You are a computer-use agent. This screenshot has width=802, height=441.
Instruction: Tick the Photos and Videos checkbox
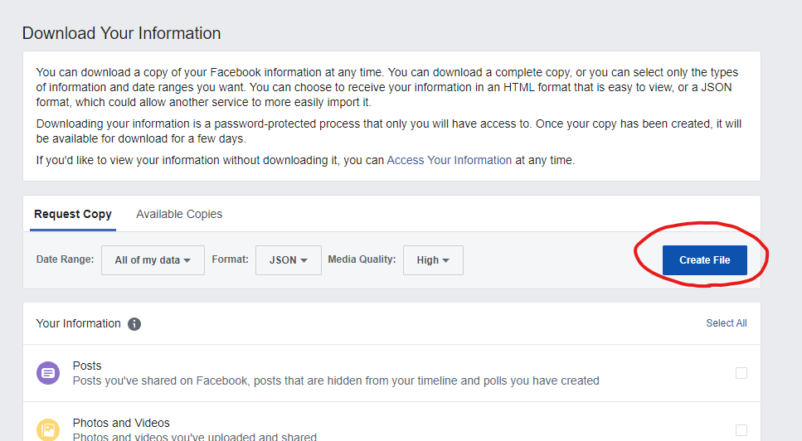[x=741, y=430]
